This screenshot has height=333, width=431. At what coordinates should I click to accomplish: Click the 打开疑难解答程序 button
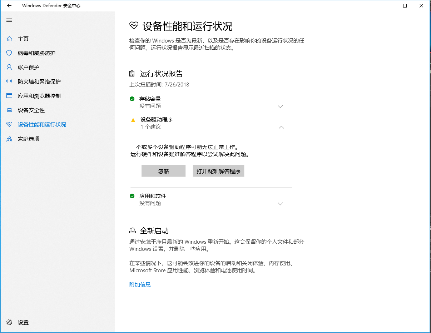click(x=218, y=171)
